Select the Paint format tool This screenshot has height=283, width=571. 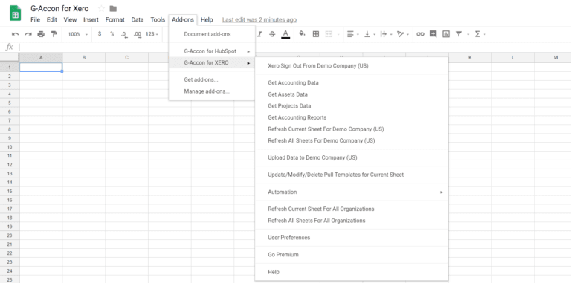pyautogui.click(x=54, y=34)
